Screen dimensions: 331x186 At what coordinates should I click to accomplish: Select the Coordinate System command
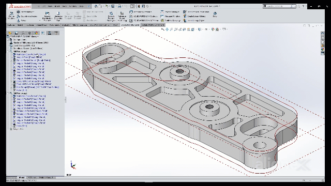pyautogui.click(x=27, y=16)
